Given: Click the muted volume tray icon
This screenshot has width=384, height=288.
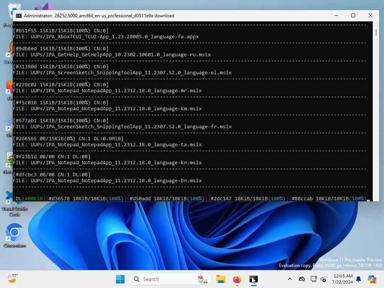Looking at the screenshot, I should [323, 279].
